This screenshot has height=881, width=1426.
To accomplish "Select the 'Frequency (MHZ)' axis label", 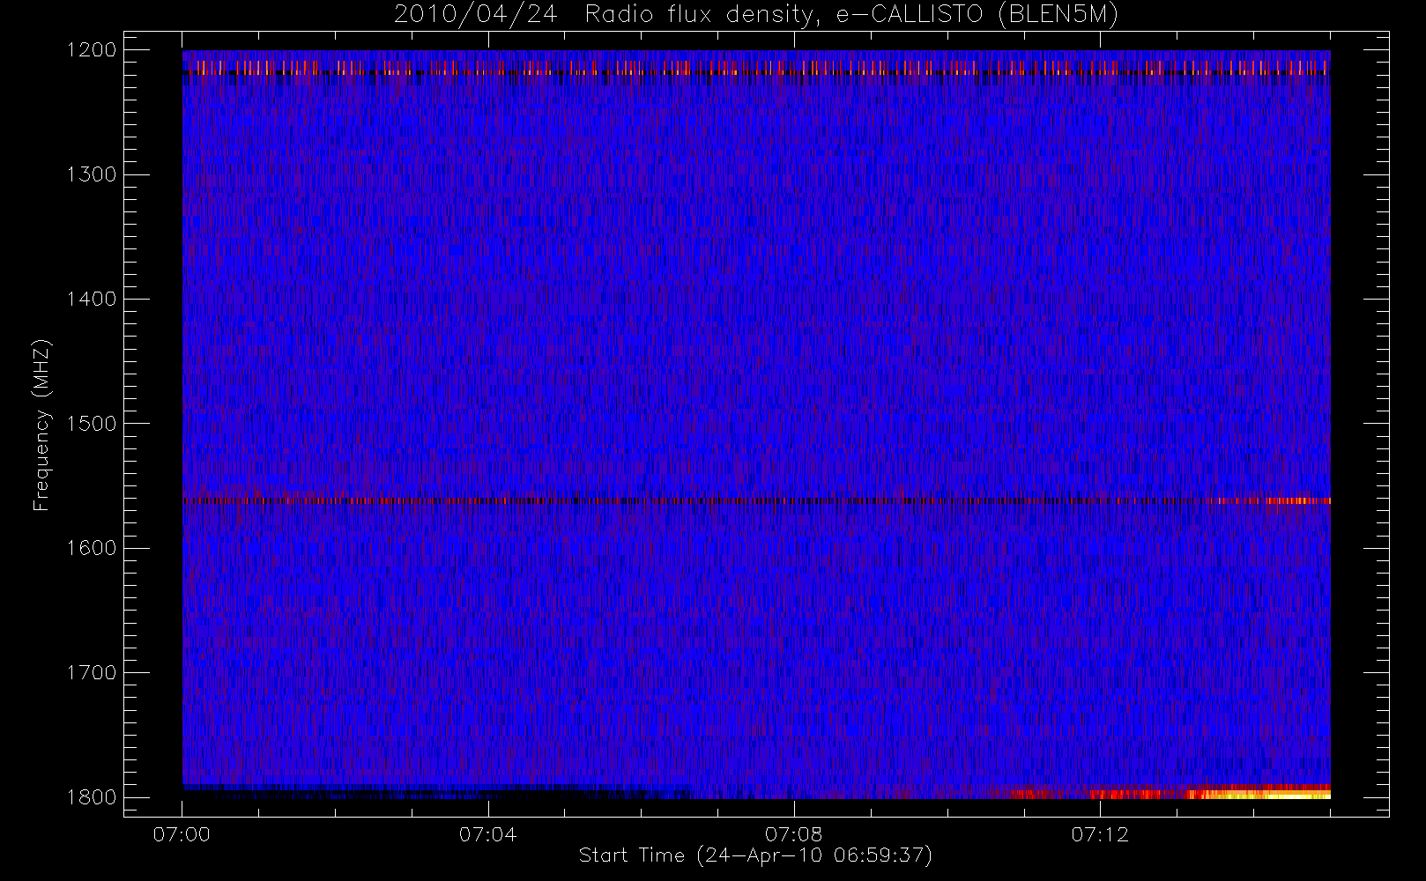I will click(x=41, y=425).
